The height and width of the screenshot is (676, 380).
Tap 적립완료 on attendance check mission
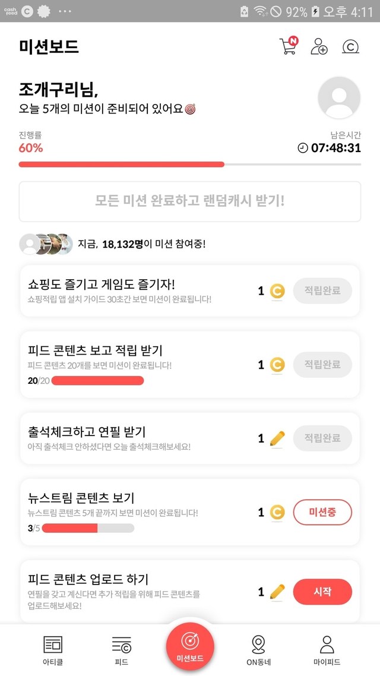click(322, 438)
